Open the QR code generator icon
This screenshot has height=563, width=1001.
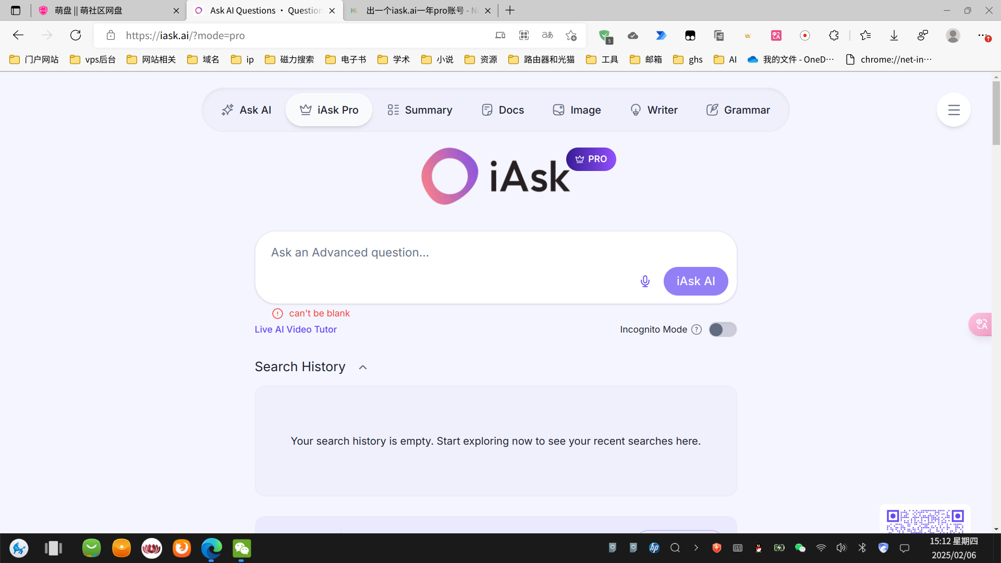[x=524, y=35]
